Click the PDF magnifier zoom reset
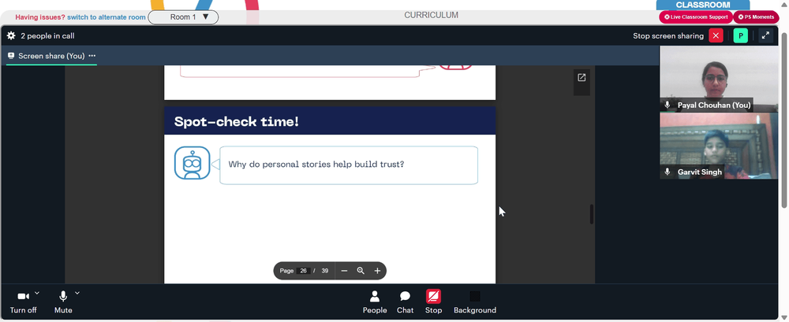 (x=361, y=271)
